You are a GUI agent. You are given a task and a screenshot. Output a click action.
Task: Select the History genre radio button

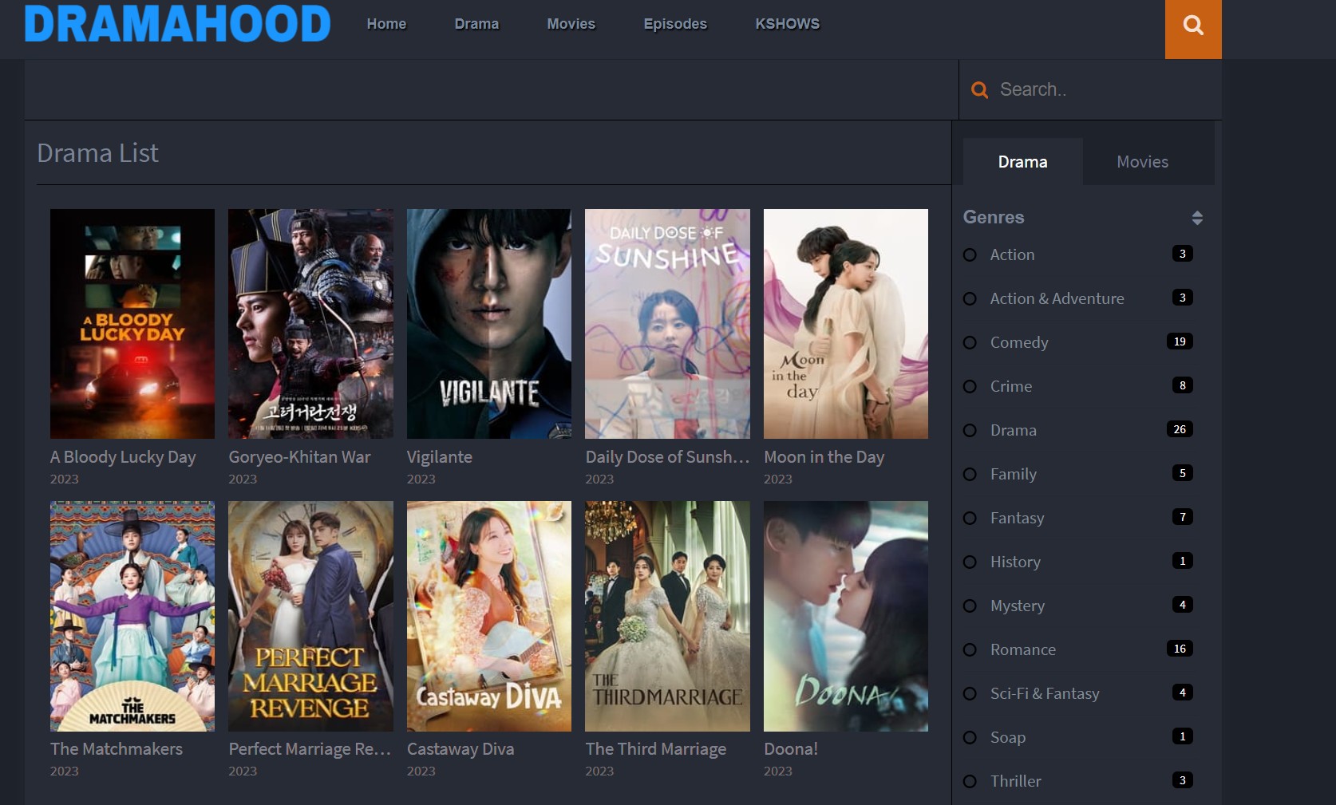tap(970, 562)
